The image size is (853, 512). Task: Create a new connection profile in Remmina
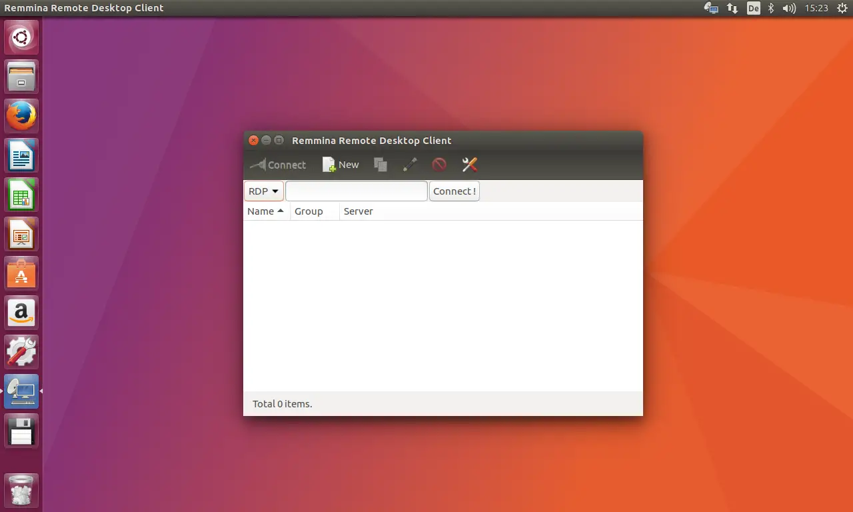[x=340, y=165]
